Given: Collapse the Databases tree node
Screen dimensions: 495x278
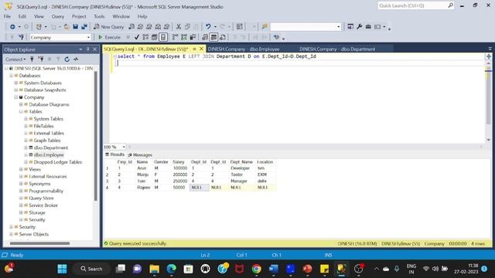Looking at the screenshot, I should 11,76.
